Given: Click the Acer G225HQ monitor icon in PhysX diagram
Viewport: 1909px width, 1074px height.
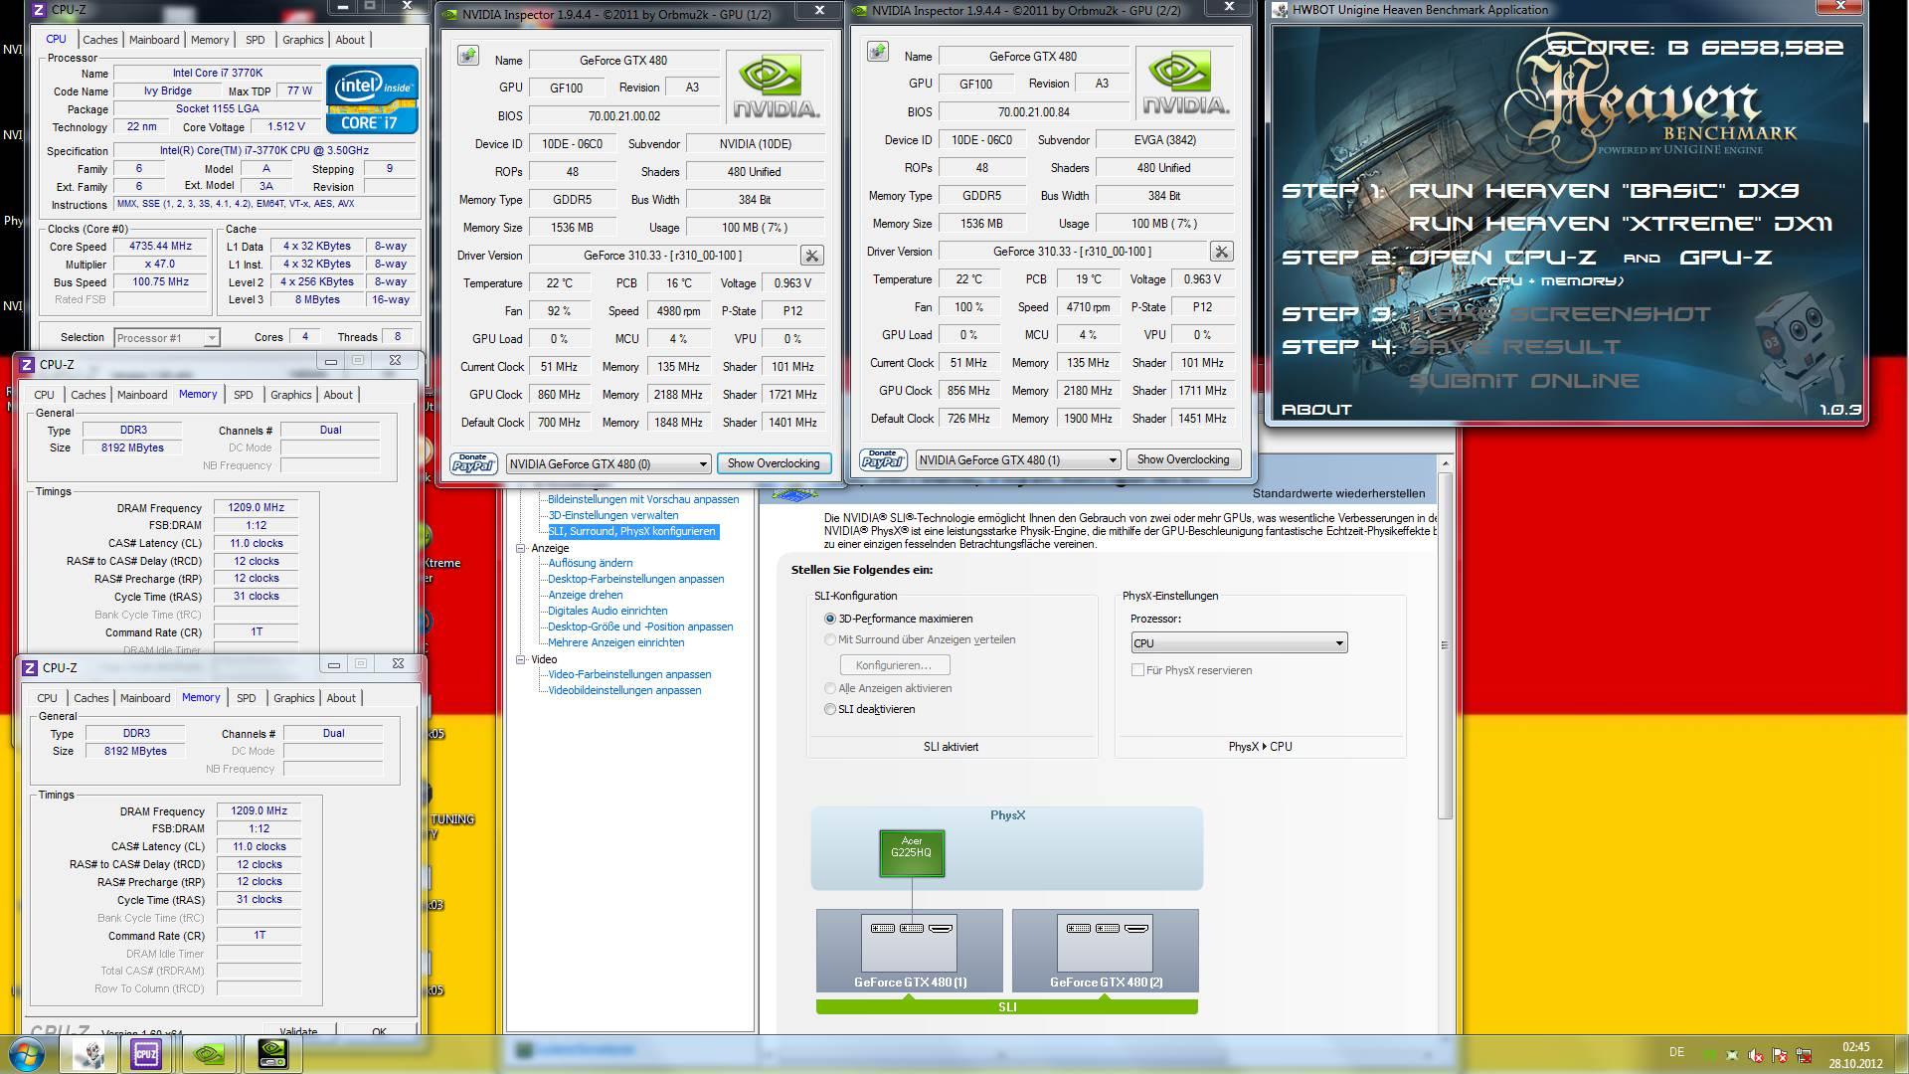Looking at the screenshot, I should tap(912, 853).
